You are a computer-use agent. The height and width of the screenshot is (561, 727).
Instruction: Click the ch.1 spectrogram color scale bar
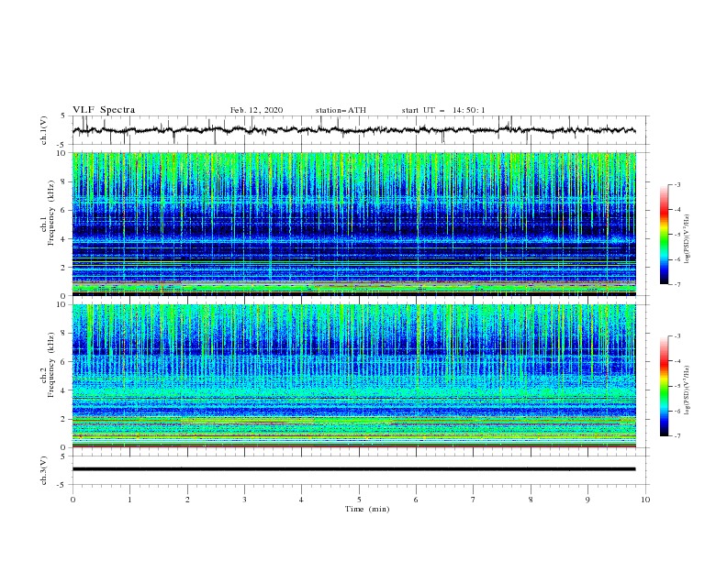point(665,235)
